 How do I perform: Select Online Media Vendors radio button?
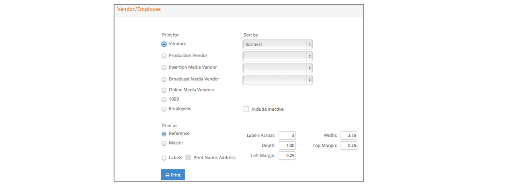click(x=164, y=90)
